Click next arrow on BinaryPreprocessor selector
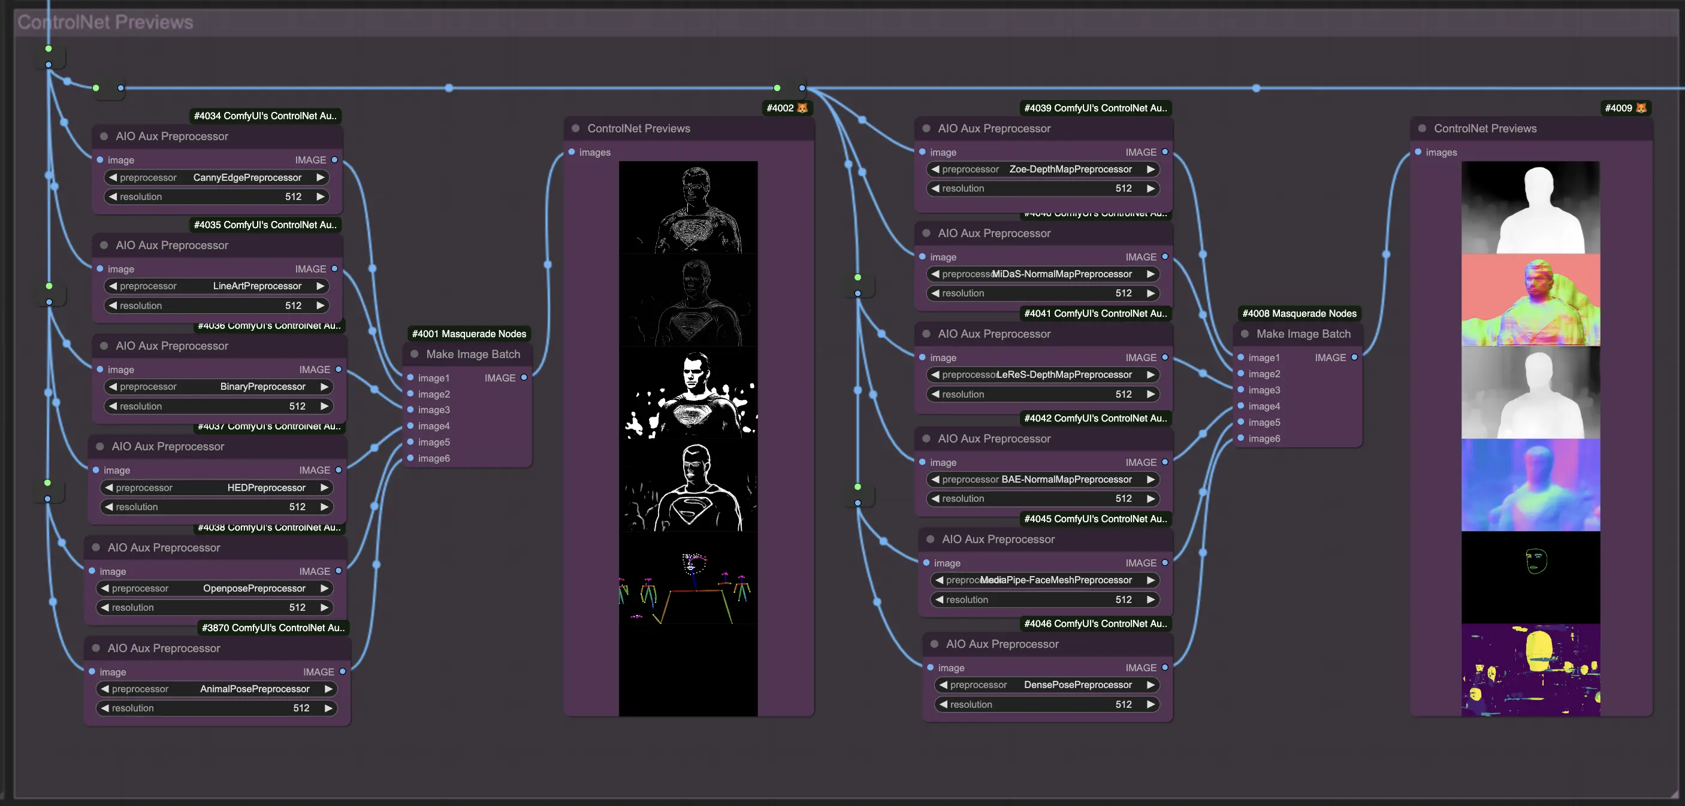The height and width of the screenshot is (806, 1685). pos(324,386)
